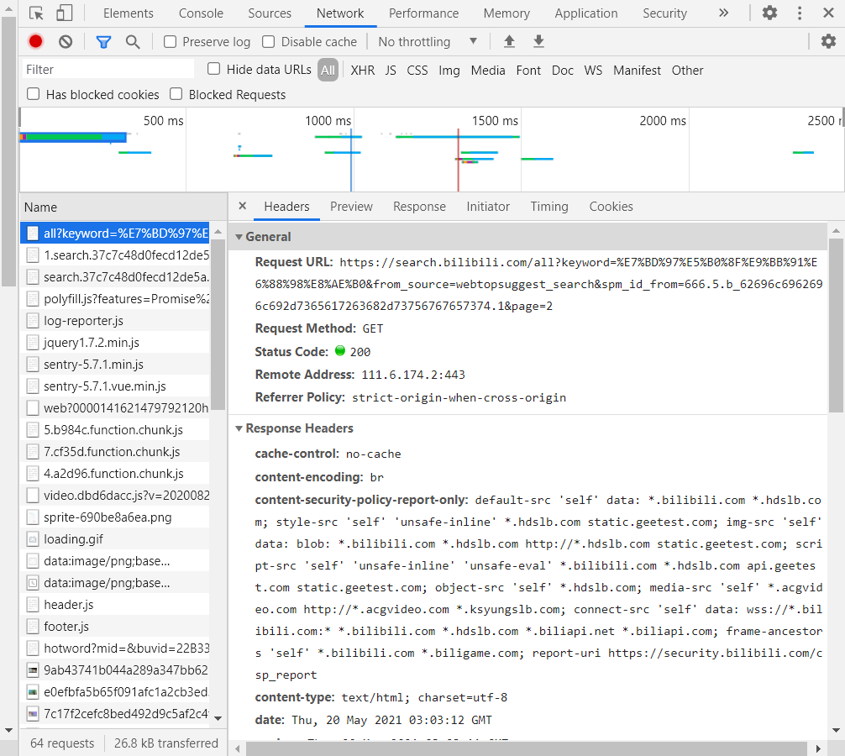Collapse the Response Headers section
The image size is (845, 756).
pos(239,428)
